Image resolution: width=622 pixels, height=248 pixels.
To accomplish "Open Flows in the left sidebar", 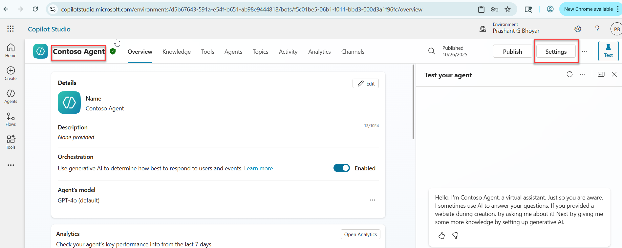I will pos(11,119).
